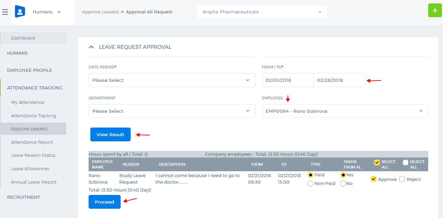This screenshot has height=218, width=443.
Task: Click the Proceed button
Action: [x=104, y=202]
